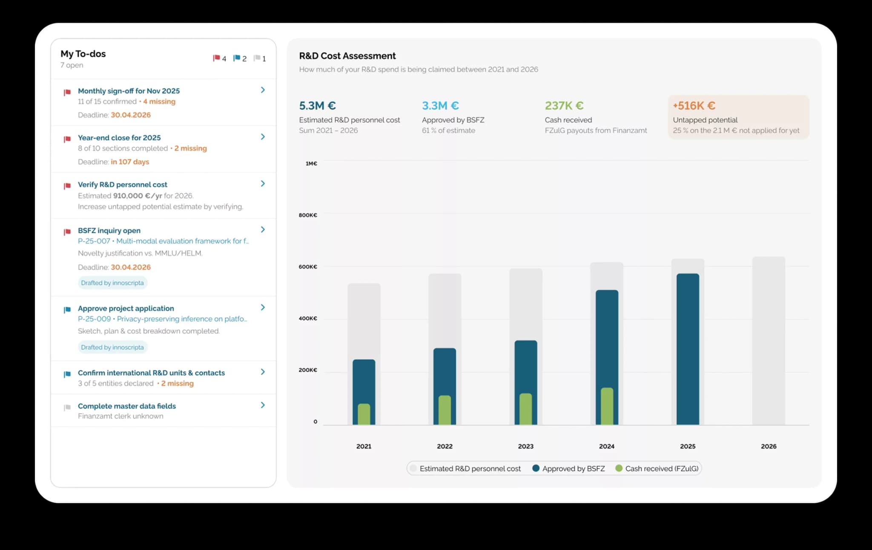Toggle the Approved by BSFZ legend item
This screenshot has height=550, width=872.
[x=569, y=468]
